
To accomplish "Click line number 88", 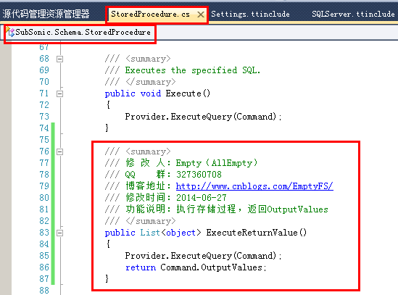I will pyautogui.click(x=44, y=290).
